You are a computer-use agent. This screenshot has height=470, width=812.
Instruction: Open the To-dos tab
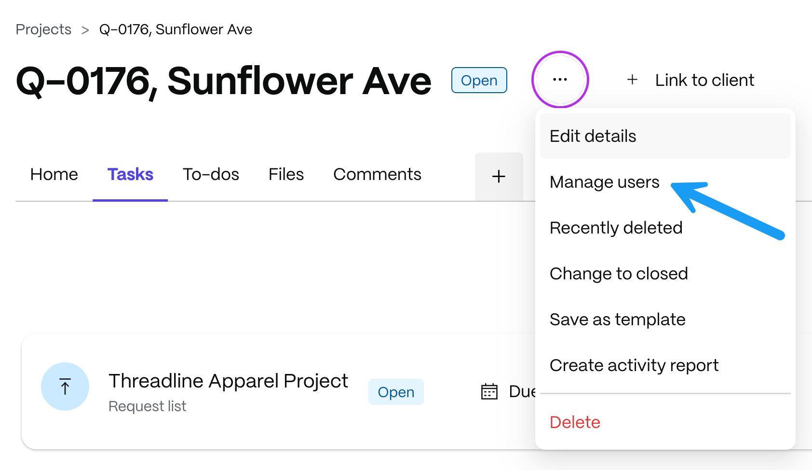point(211,174)
